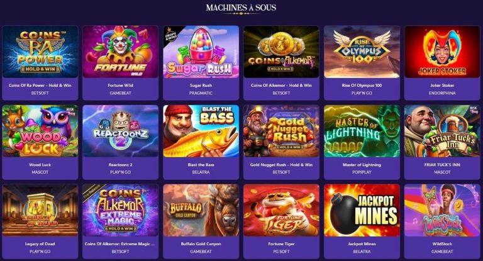Click the Gold Nugget Rush game image
This screenshot has width=483, height=261.
click(x=281, y=131)
